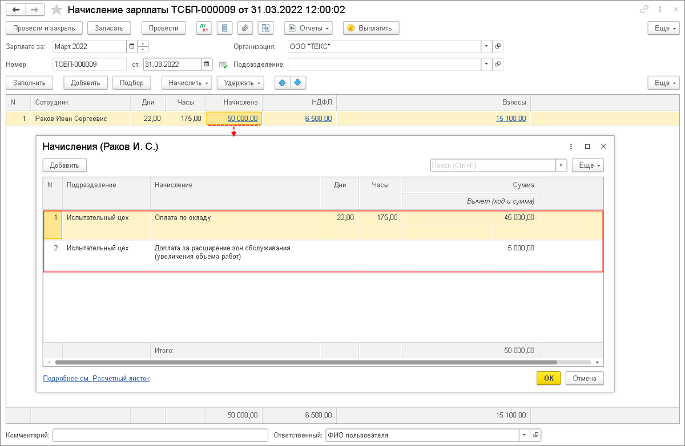Viewport: 685px width, 446px height.
Task: Open the Взносы amount 15 100,00 link
Action: click(510, 119)
